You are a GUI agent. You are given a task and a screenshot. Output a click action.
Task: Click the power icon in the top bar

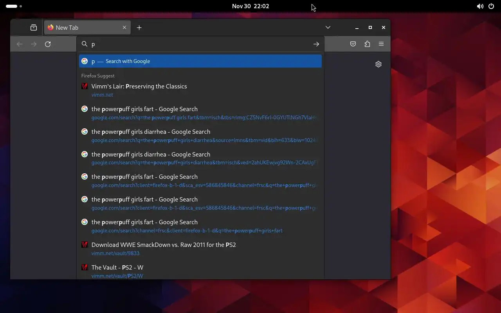491,6
